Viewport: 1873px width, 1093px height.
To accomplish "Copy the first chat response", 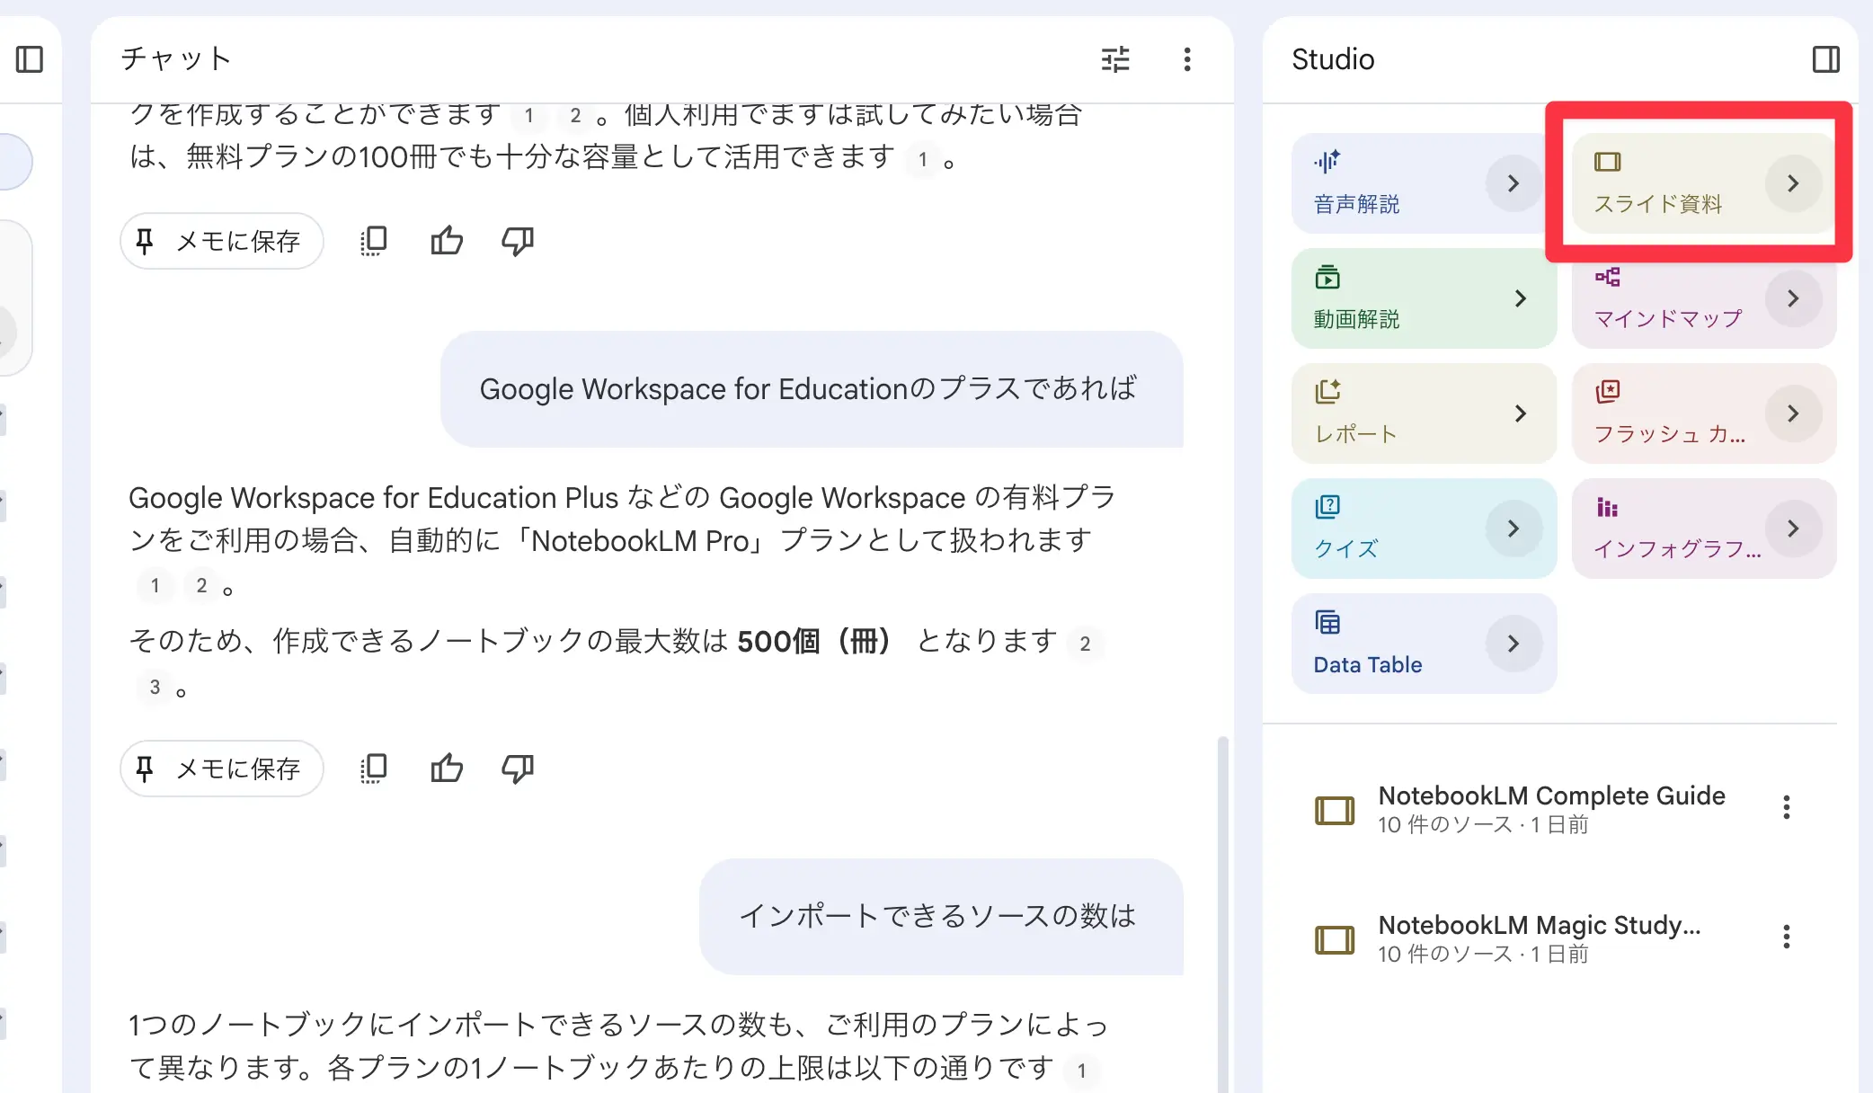I will click(374, 241).
